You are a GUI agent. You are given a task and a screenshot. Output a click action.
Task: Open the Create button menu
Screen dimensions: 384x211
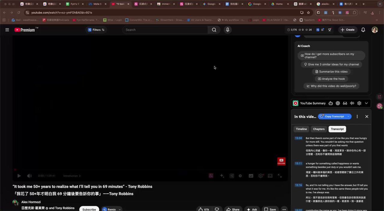(x=347, y=30)
